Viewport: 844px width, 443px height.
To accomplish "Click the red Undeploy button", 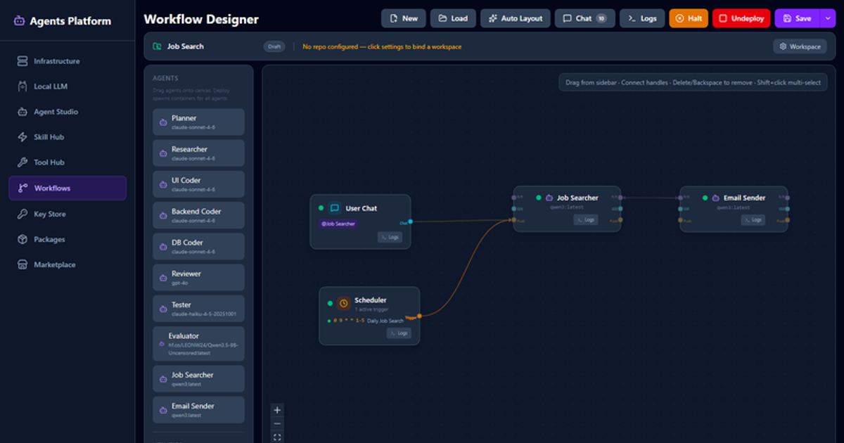I will [x=741, y=18].
